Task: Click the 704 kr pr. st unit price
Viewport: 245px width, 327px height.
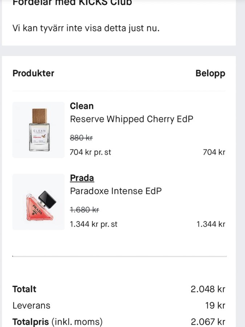Action: [x=90, y=152]
